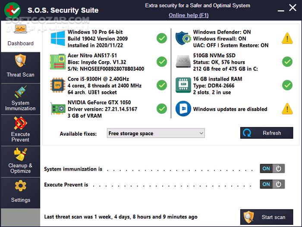Image resolution: width=302 pixels, height=227 pixels.
Task: Click the NVIDIA graphics card icon
Action: click(x=57, y=109)
